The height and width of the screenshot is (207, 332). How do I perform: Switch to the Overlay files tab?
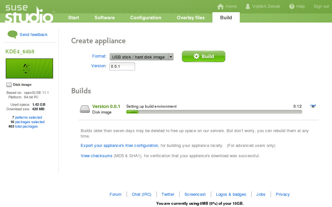tap(191, 18)
